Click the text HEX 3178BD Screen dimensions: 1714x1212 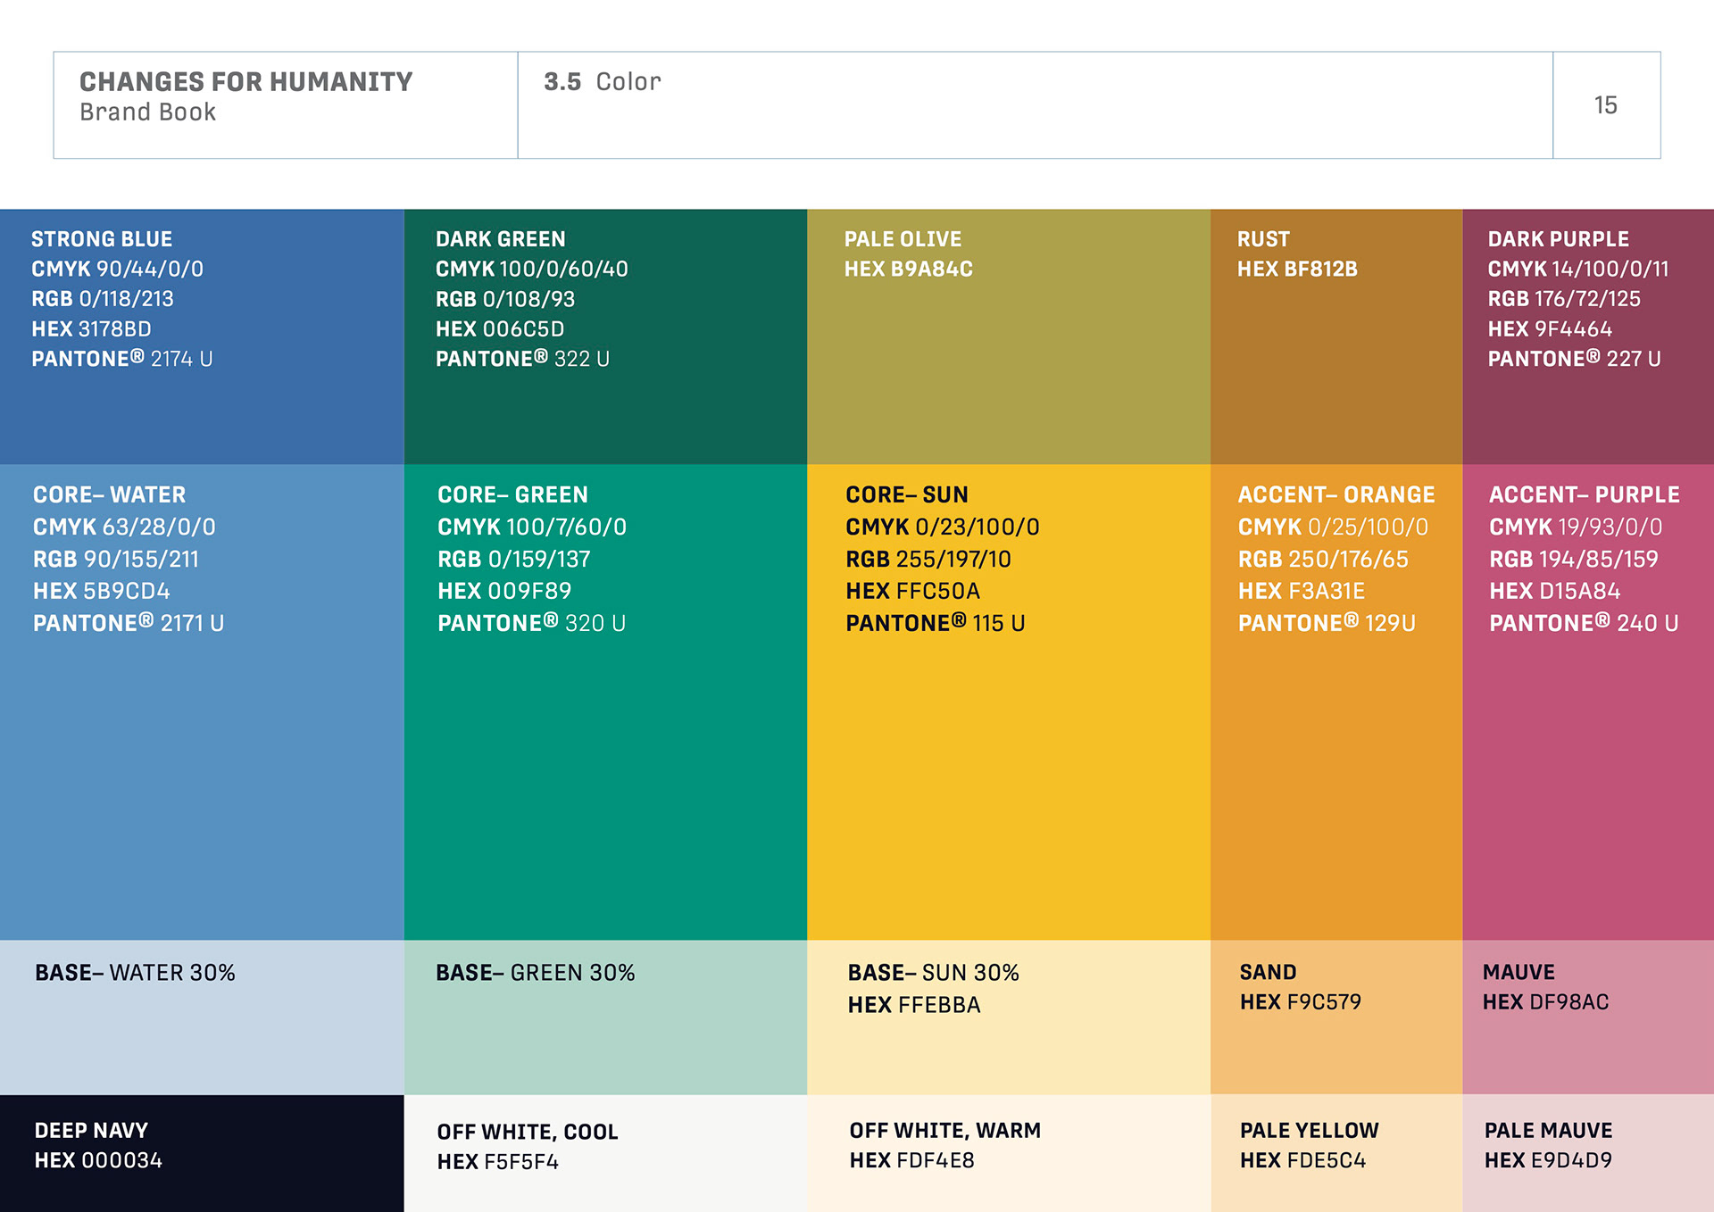(x=91, y=329)
